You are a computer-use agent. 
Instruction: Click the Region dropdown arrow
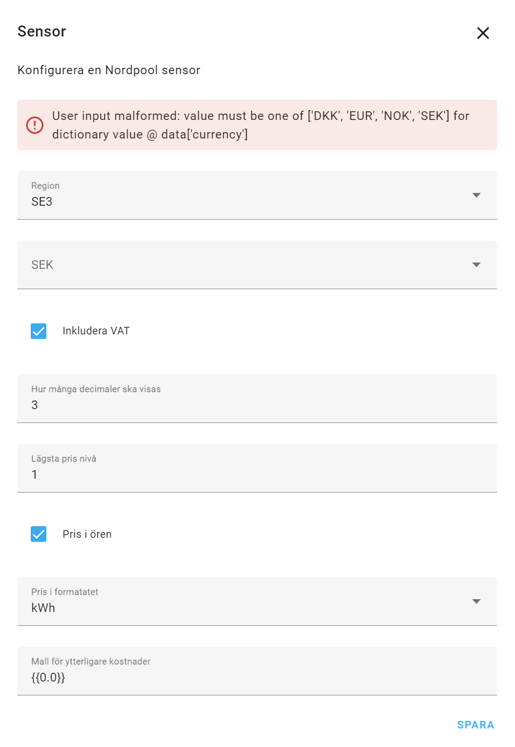tap(476, 195)
